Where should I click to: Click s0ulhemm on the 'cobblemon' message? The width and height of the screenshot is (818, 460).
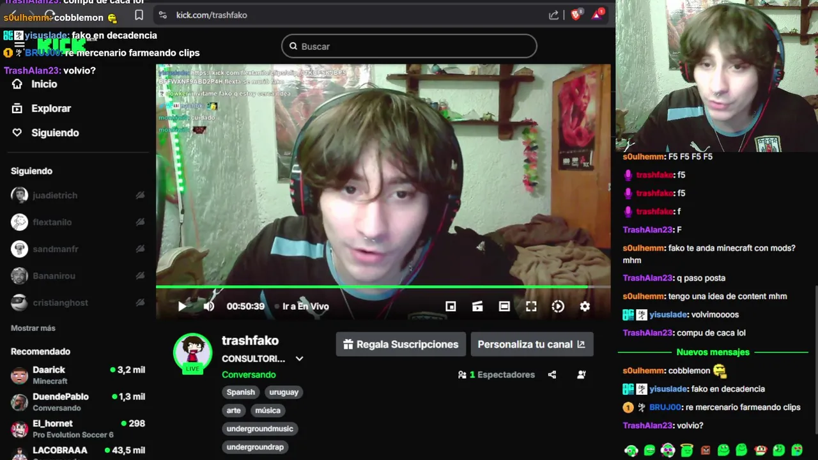coord(644,371)
